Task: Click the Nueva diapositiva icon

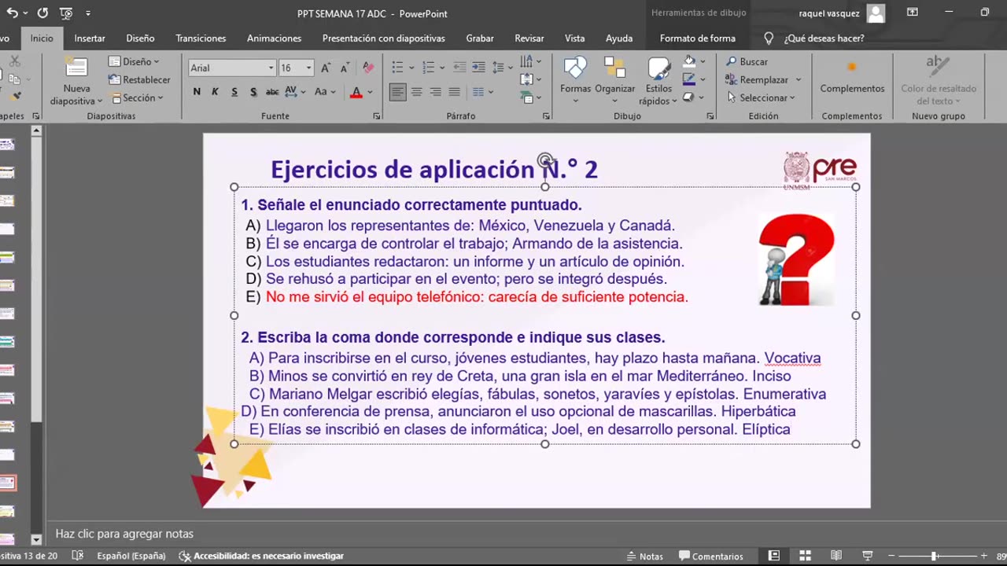Action: [x=76, y=68]
